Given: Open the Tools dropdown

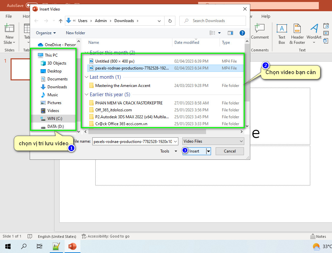Looking at the screenshot, I should [x=168, y=151].
